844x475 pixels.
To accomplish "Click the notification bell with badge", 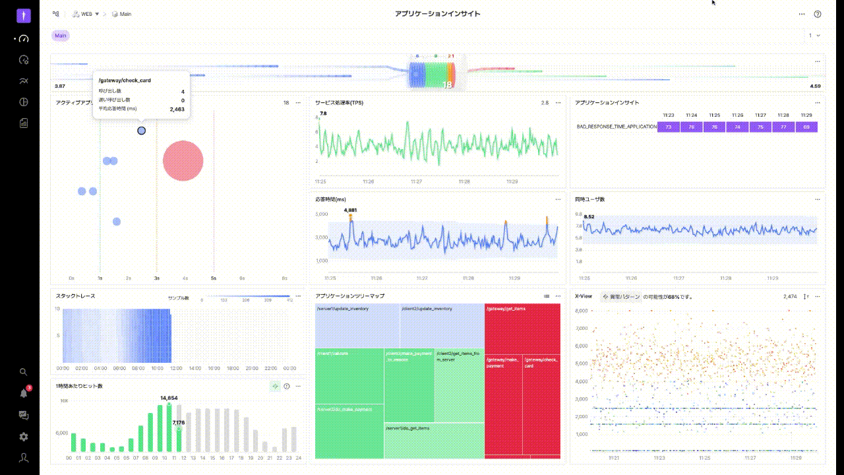I will pyautogui.click(x=24, y=393).
